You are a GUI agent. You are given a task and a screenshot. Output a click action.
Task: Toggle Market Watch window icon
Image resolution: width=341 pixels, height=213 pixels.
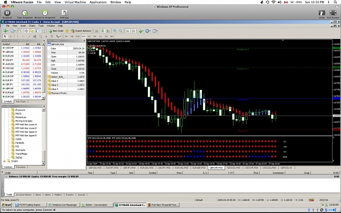[x=20, y=31]
